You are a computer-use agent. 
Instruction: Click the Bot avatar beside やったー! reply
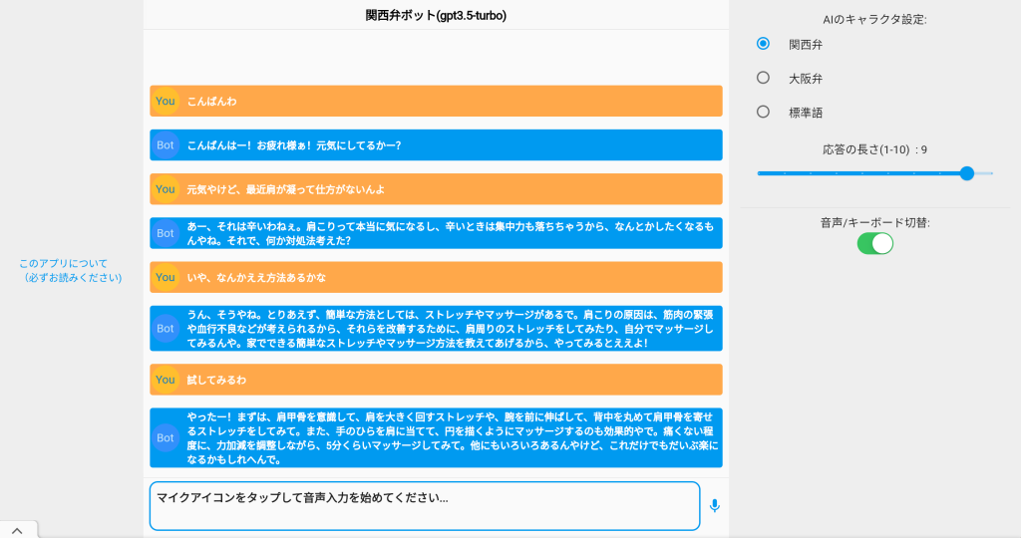coord(166,437)
